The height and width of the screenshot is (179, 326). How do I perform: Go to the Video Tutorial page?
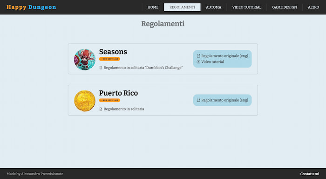click(x=246, y=7)
